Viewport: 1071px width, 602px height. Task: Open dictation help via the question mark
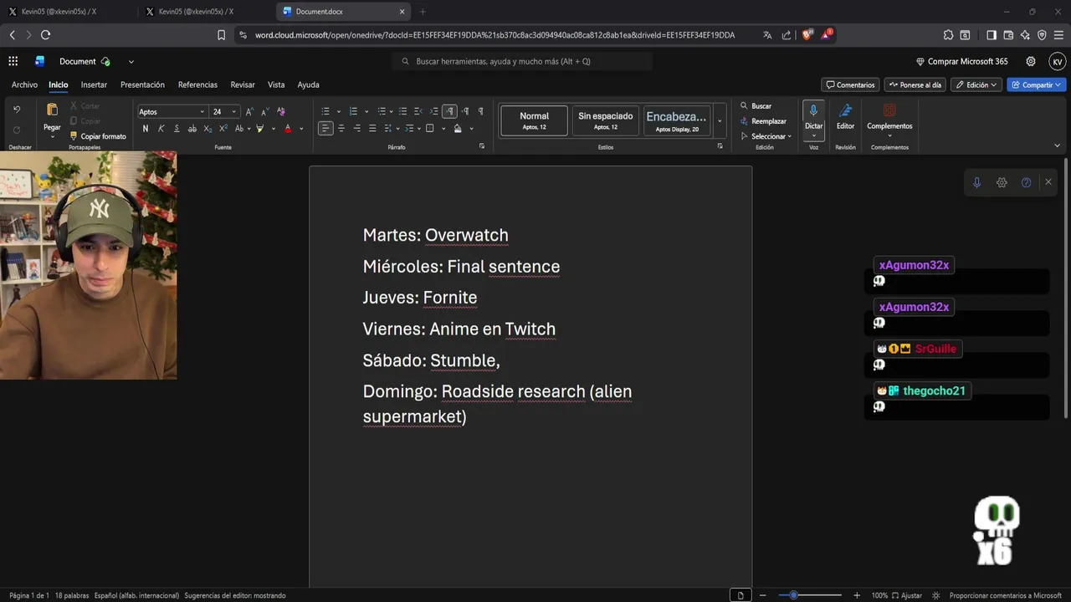coord(1026,182)
